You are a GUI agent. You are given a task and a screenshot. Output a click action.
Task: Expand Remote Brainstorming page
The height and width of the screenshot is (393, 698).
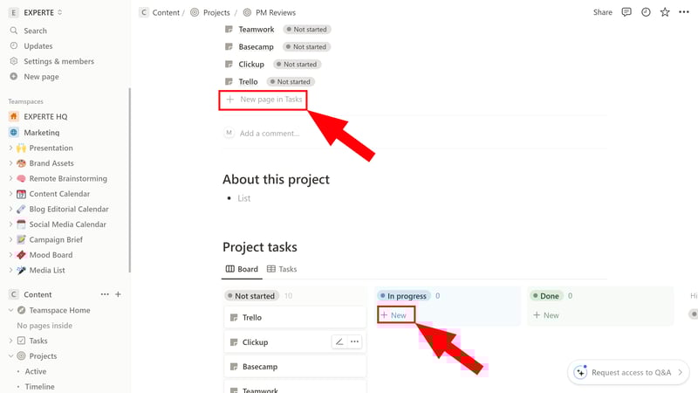10,178
